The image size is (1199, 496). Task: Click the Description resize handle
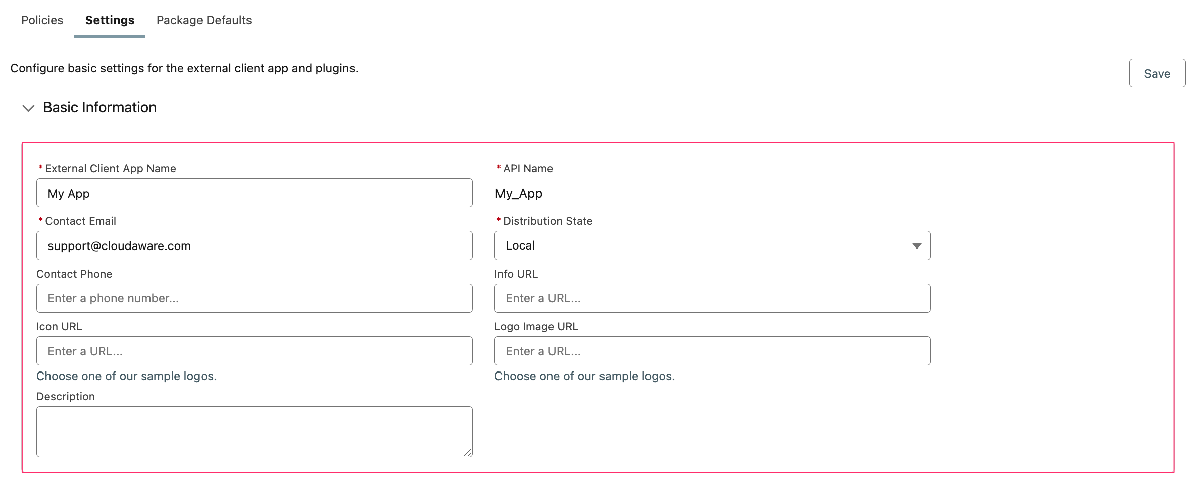pyautogui.click(x=468, y=452)
